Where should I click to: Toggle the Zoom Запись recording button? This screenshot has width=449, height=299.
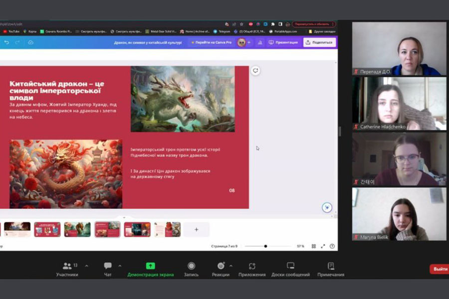pos(191,266)
